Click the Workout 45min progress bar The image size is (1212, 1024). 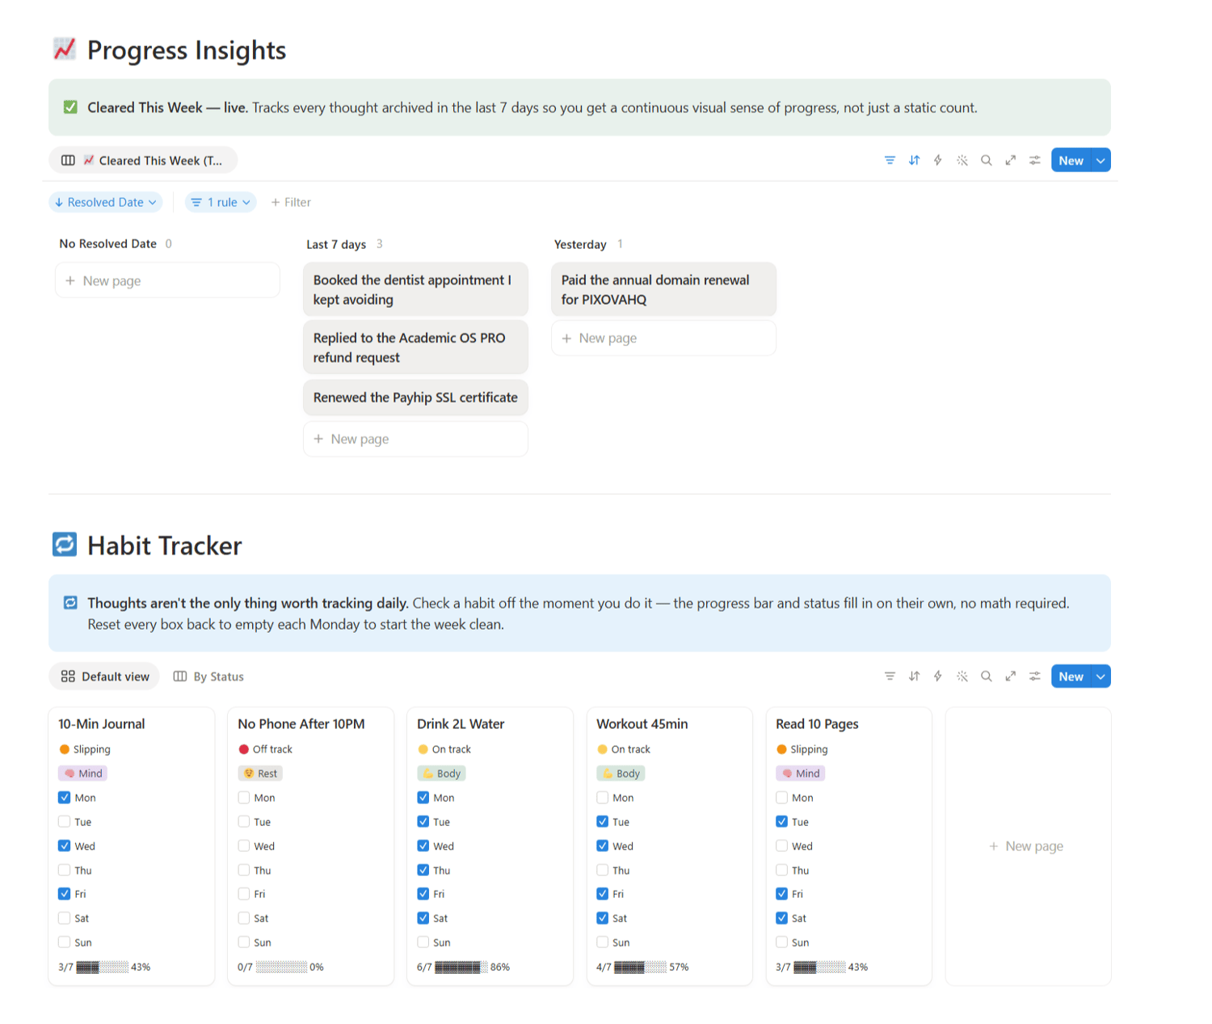pyautogui.click(x=640, y=967)
